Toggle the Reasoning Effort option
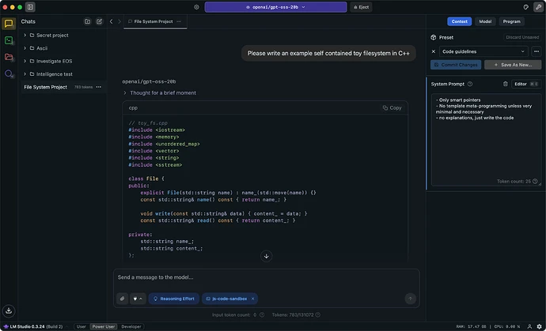 [174, 299]
